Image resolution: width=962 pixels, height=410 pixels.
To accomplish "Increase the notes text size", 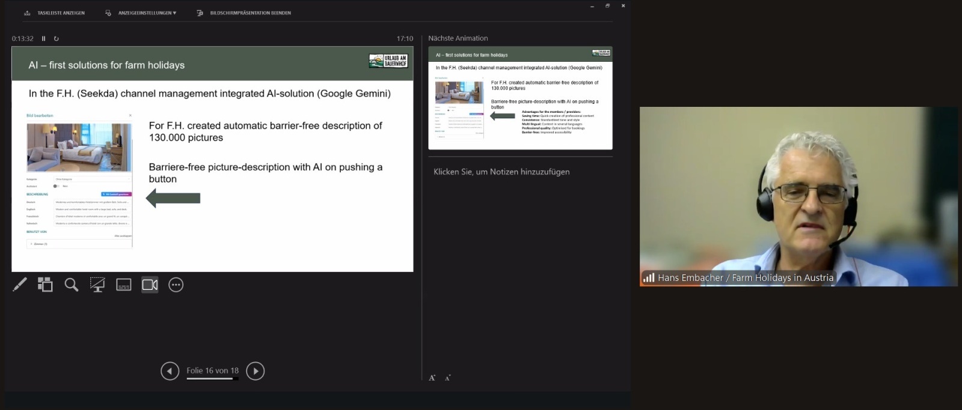I will [x=432, y=378].
